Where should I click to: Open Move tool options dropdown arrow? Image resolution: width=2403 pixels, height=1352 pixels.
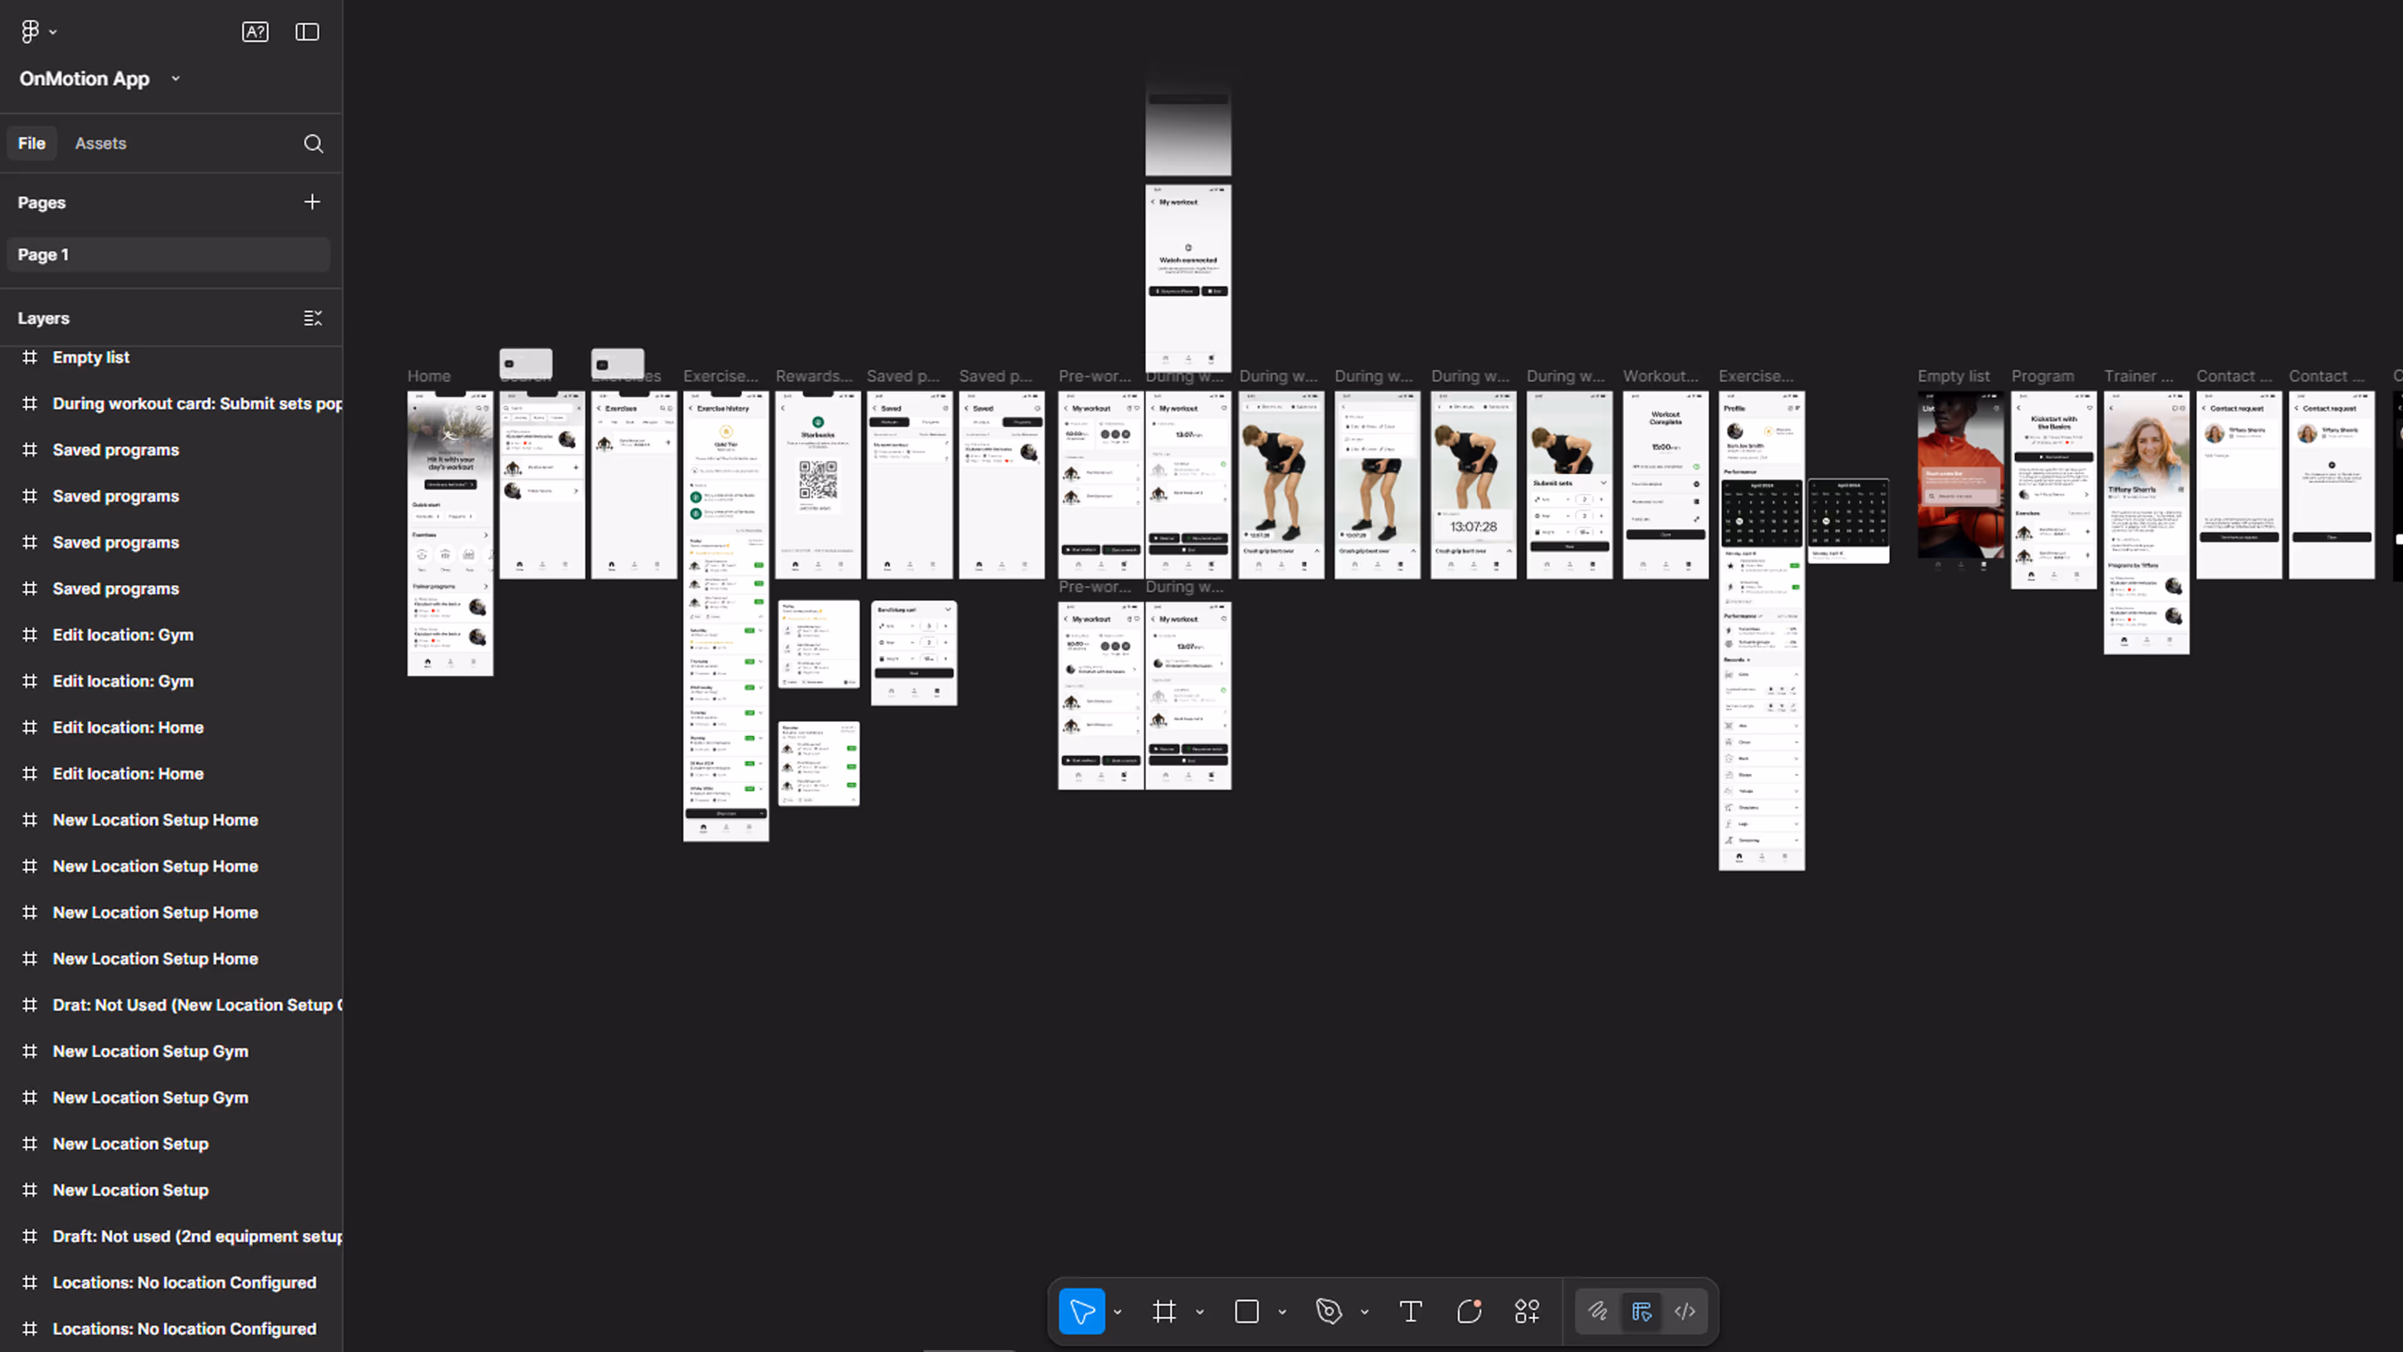point(1118,1312)
